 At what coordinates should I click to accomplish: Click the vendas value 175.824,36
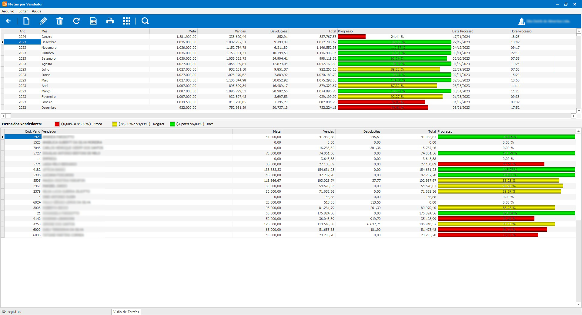point(325,213)
